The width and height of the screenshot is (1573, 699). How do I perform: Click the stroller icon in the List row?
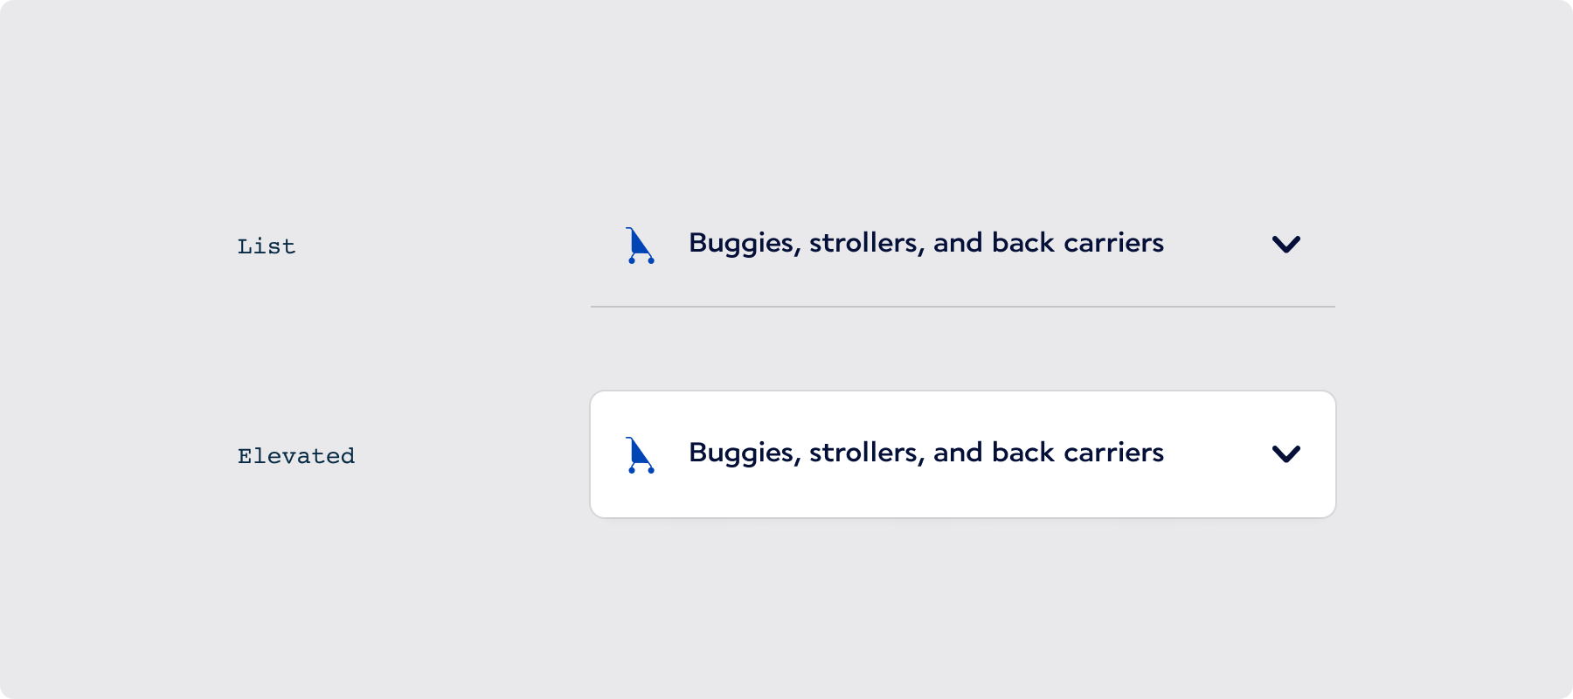(x=640, y=245)
